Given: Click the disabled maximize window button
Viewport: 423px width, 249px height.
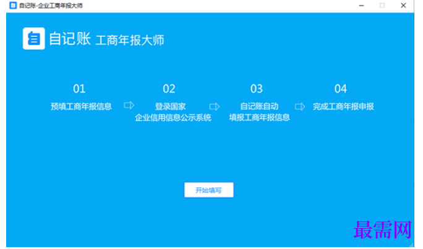Looking at the screenshot, I should [x=382, y=6].
